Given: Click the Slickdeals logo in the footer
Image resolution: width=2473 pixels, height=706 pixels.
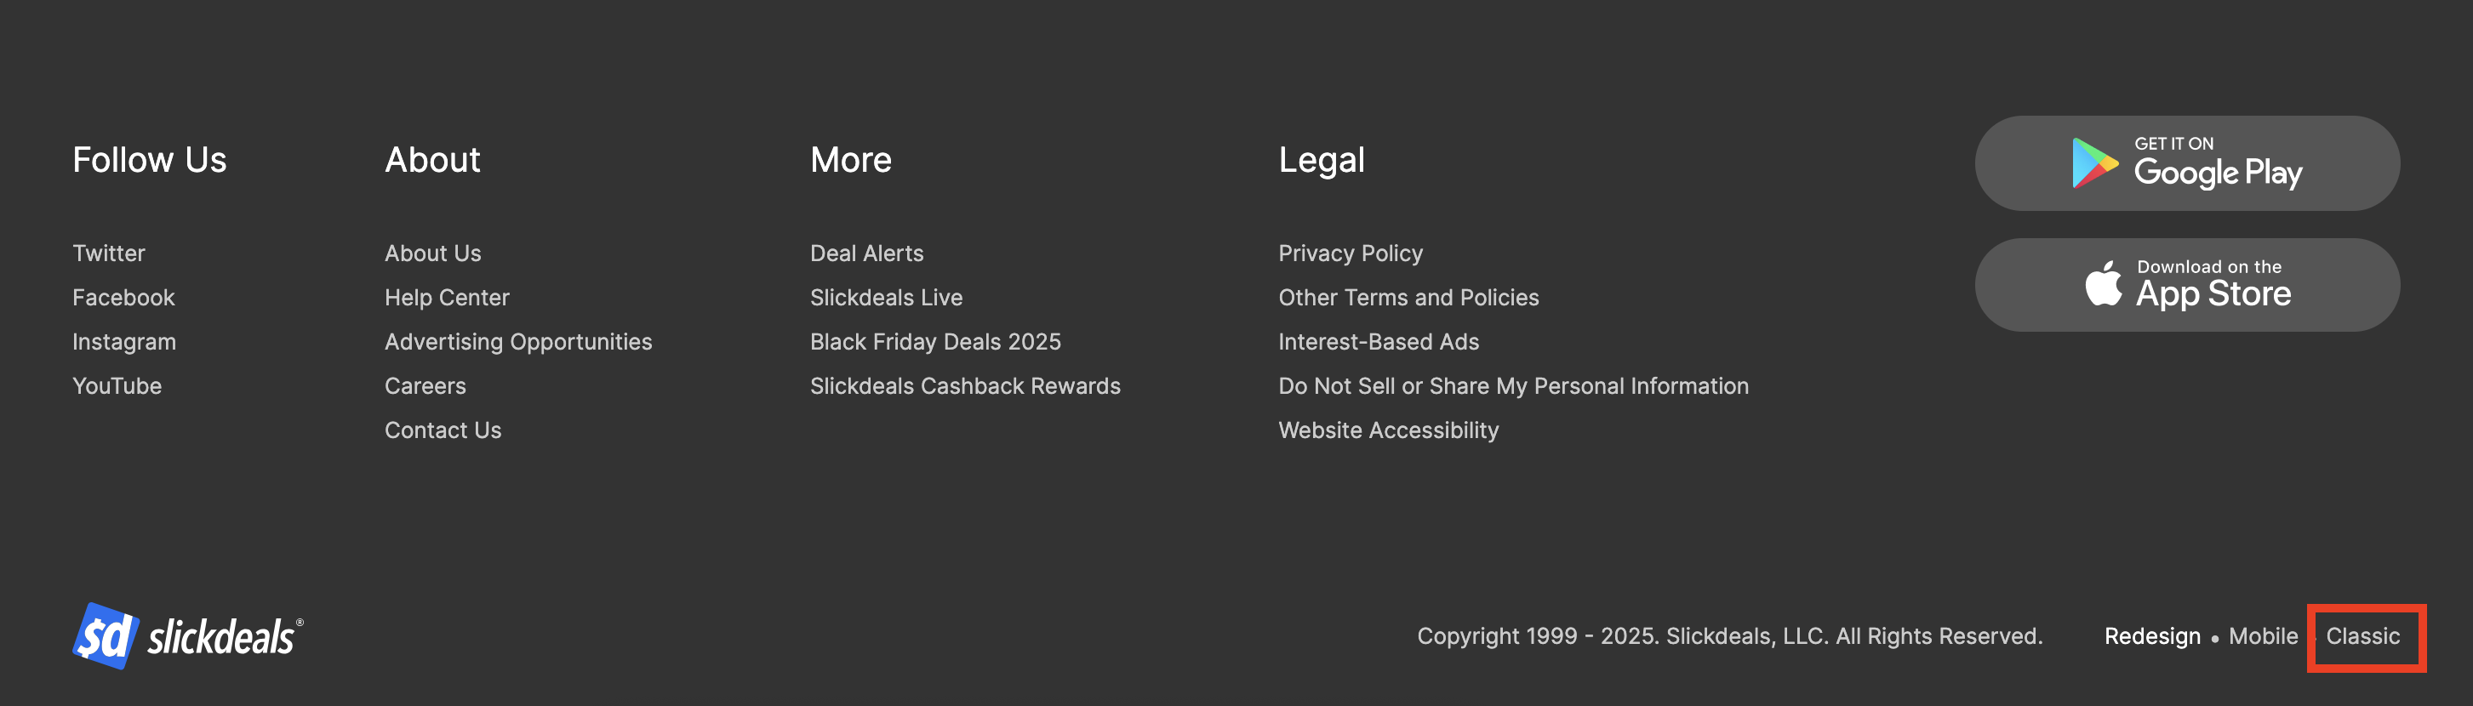Looking at the screenshot, I should (188, 636).
